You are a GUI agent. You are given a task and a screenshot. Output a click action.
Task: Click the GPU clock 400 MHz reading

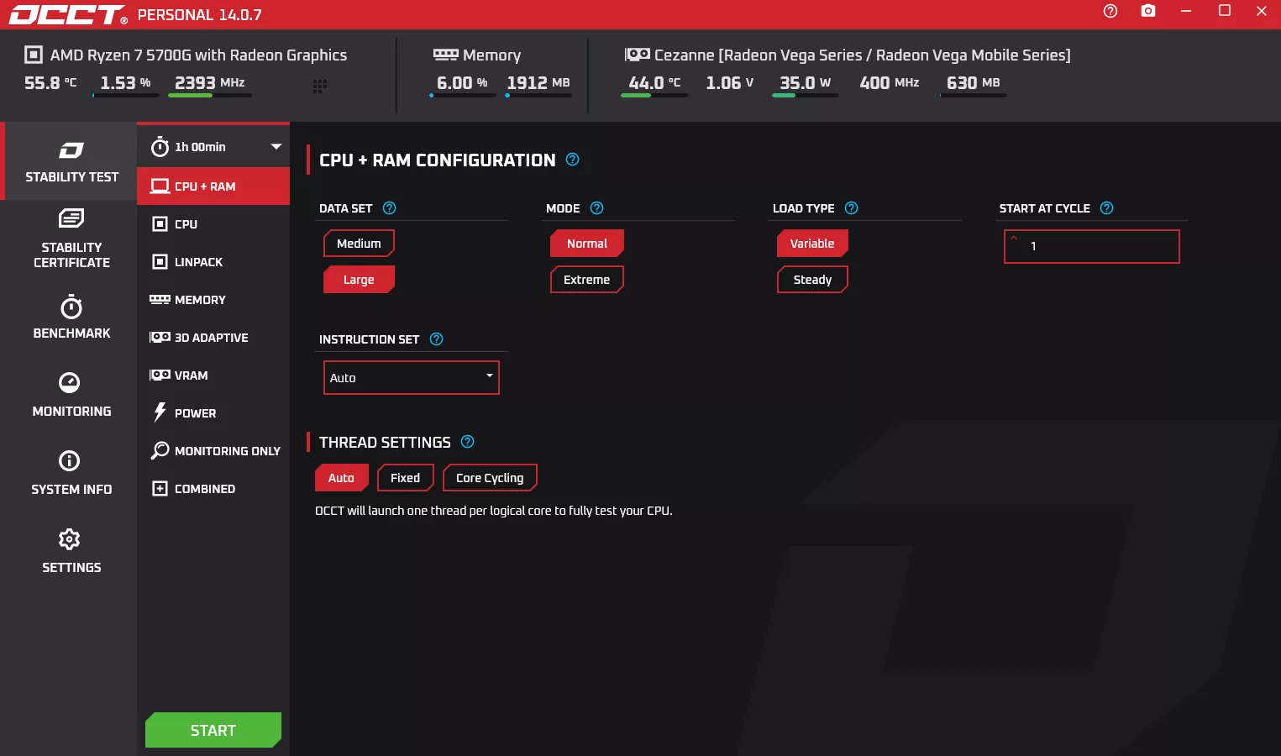coord(890,82)
